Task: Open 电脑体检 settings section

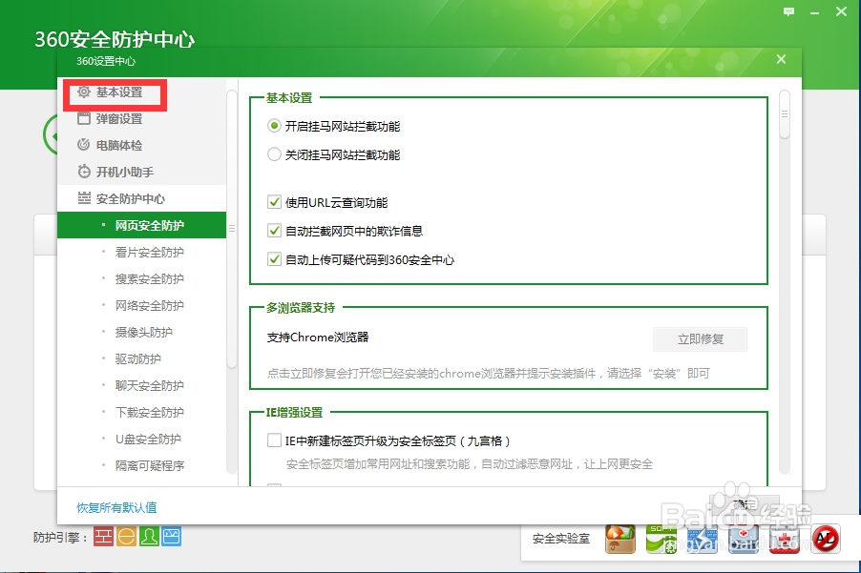Action: pyautogui.click(x=119, y=145)
